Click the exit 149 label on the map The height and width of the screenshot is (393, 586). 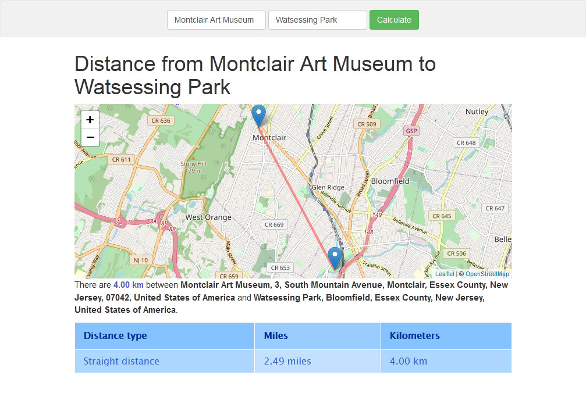pos(377,215)
